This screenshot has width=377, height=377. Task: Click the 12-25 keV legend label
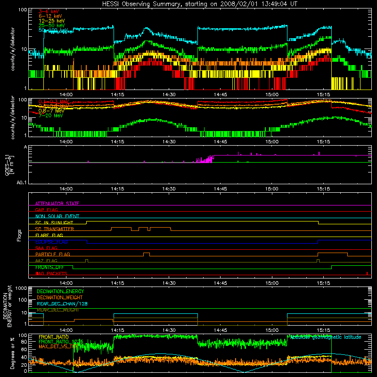point(52,21)
